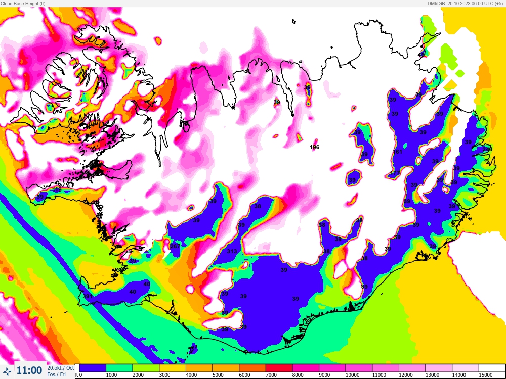Click the '10000' legend scale label
This screenshot has height=379, width=506.
(352, 375)
